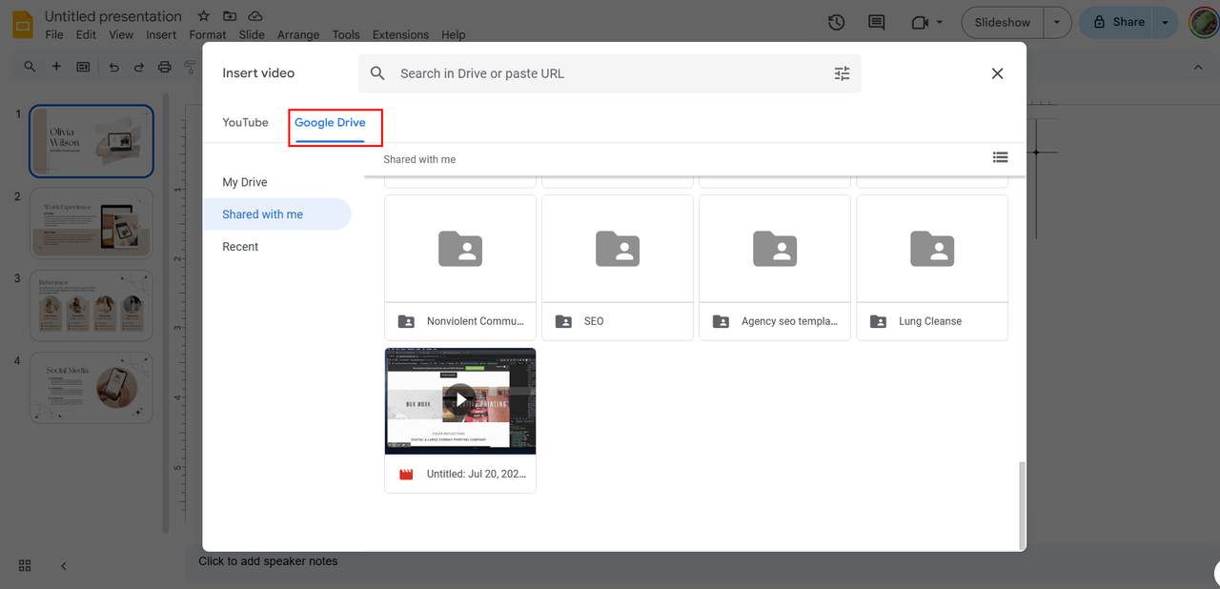Select slide 2 Work Experience thumbnail
This screenshot has width=1220, height=589.
pyautogui.click(x=91, y=223)
